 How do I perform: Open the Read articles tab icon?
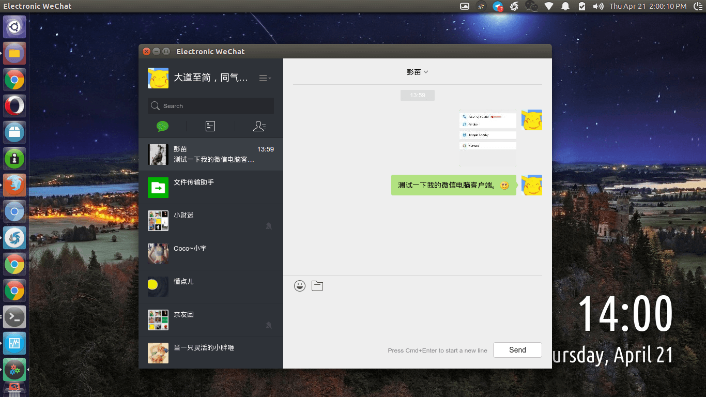210,126
